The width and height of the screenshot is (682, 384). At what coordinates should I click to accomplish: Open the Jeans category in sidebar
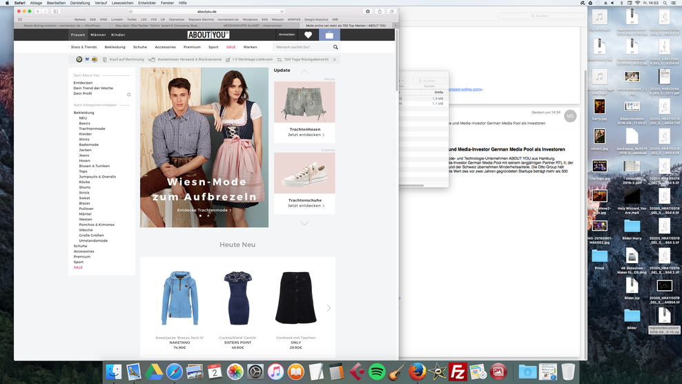click(x=84, y=155)
